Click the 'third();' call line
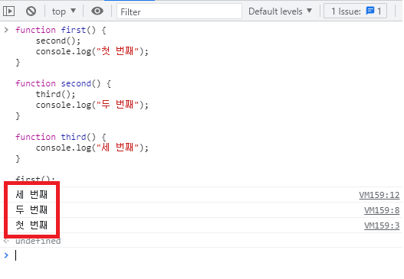Screen dimensions: 404x279 coord(56,94)
